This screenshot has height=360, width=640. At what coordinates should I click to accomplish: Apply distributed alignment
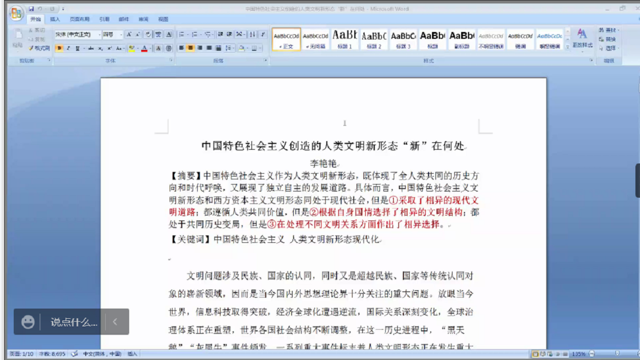tap(218, 48)
